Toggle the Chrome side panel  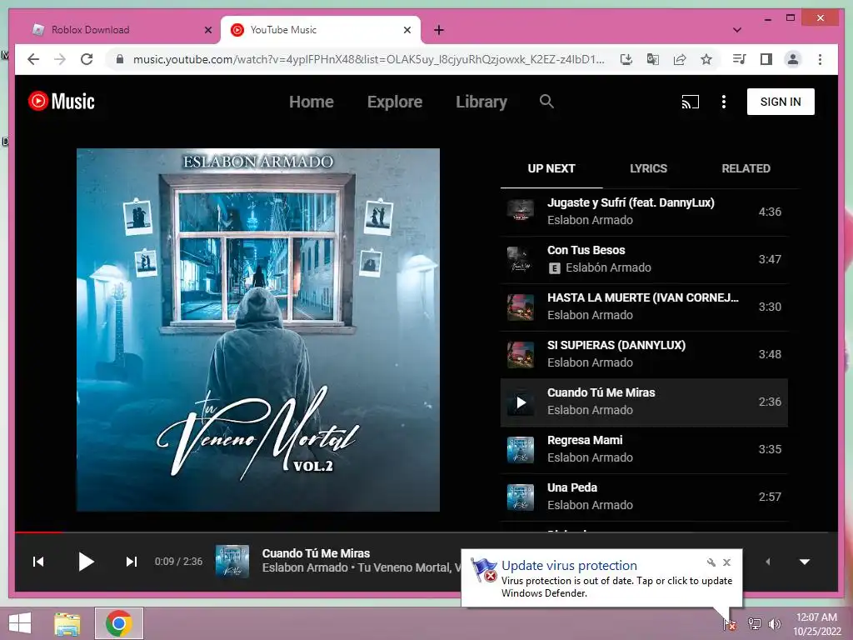766,59
